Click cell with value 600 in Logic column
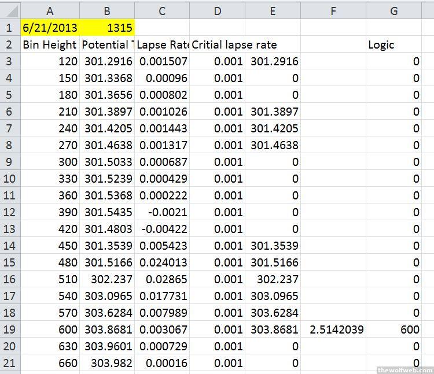434x374 pixels. (393, 329)
